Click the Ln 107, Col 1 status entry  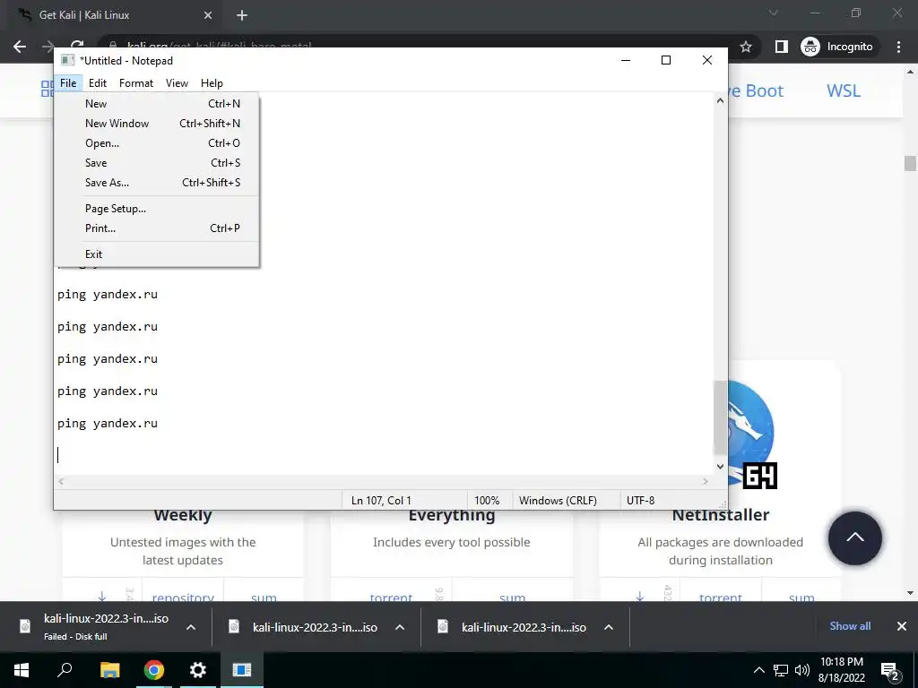point(381,501)
